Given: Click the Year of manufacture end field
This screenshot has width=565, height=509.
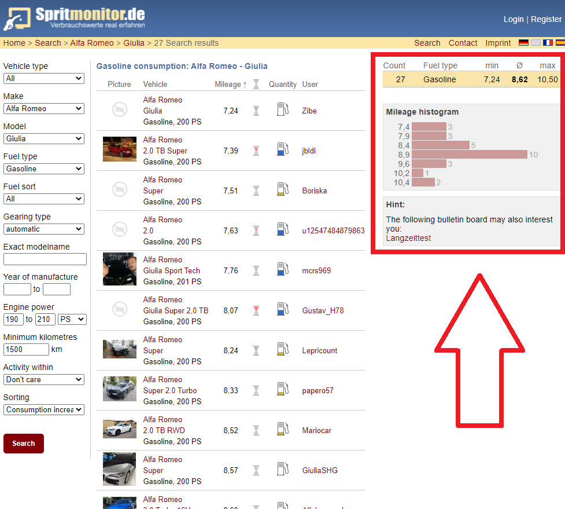Looking at the screenshot, I should point(57,289).
